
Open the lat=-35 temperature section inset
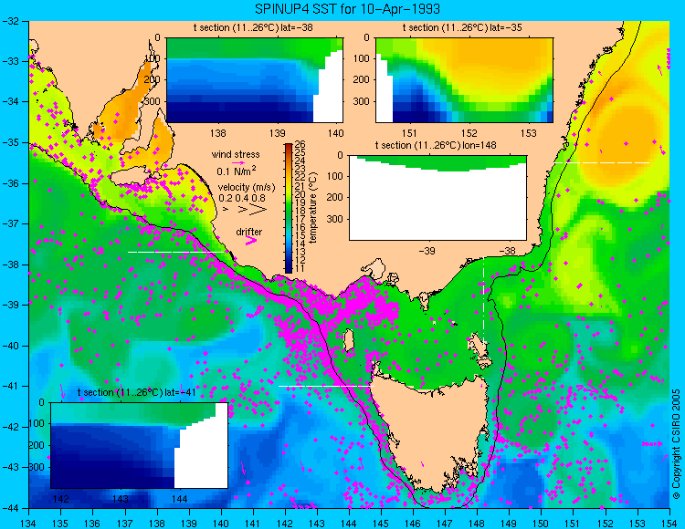tap(464, 80)
